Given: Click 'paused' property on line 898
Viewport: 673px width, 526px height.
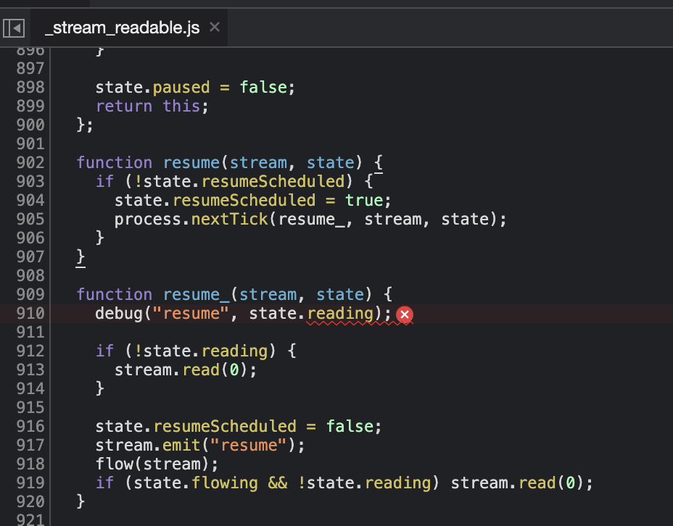Looking at the screenshot, I should 181,88.
